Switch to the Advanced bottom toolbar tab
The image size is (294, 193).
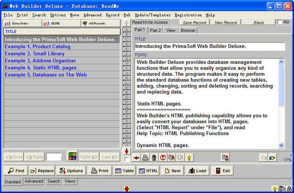34,181
